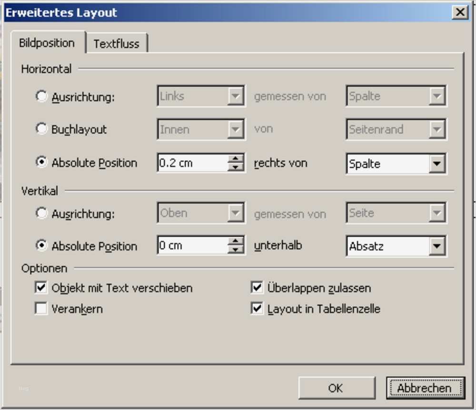Select Absolute Position in the Vertikal section
The height and width of the screenshot is (410, 476).
click(x=42, y=245)
